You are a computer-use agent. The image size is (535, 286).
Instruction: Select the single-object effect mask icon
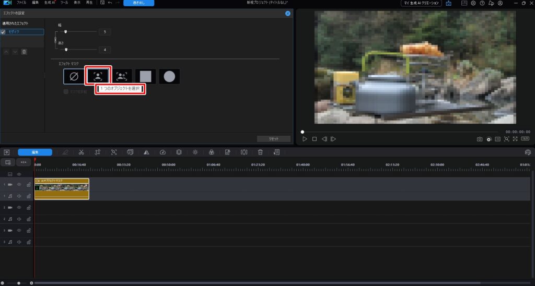point(98,76)
